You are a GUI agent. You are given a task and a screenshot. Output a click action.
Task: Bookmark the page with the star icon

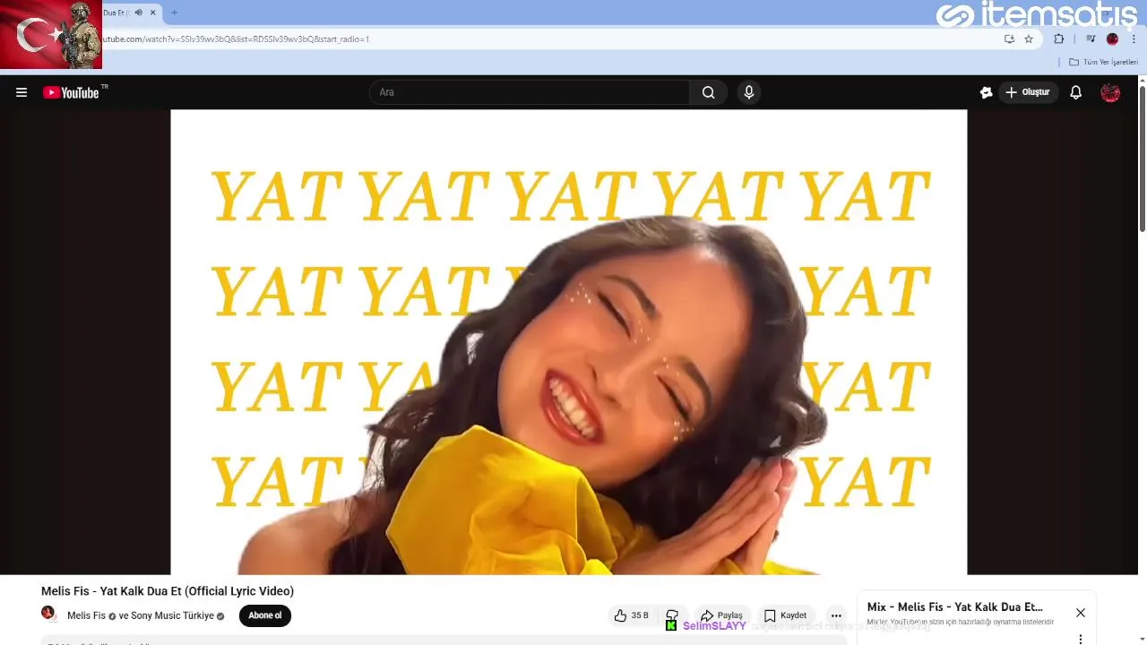(x=1029, y=39)
